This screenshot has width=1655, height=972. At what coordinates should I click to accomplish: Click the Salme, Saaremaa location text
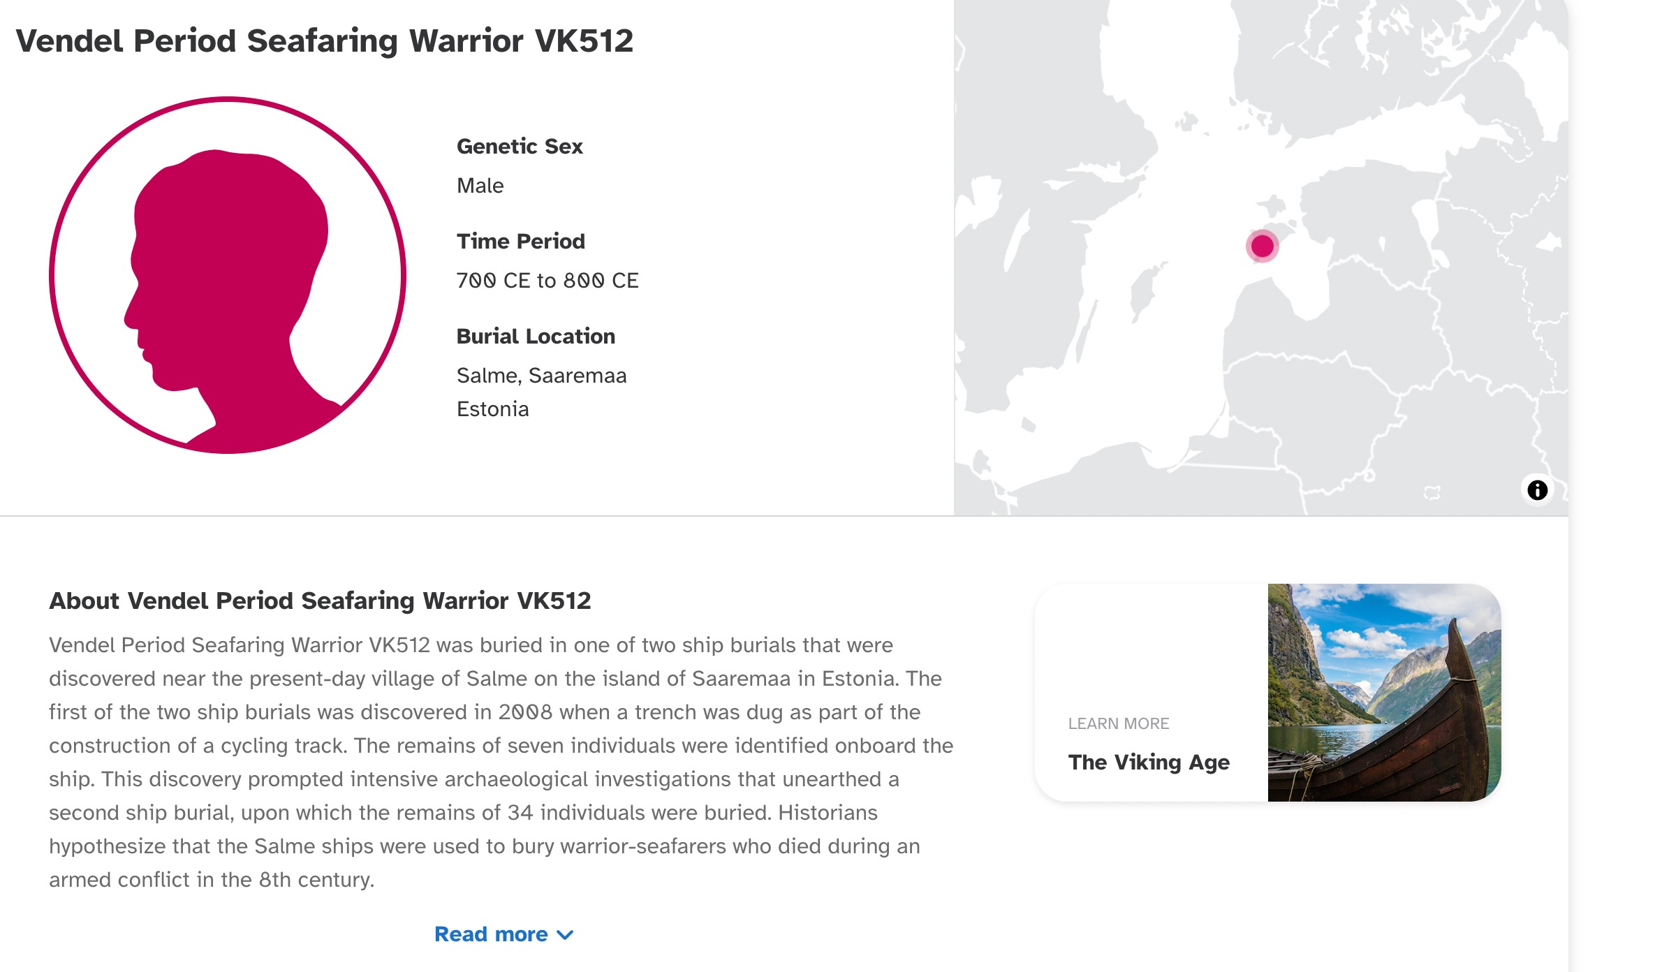pos(541,376)
